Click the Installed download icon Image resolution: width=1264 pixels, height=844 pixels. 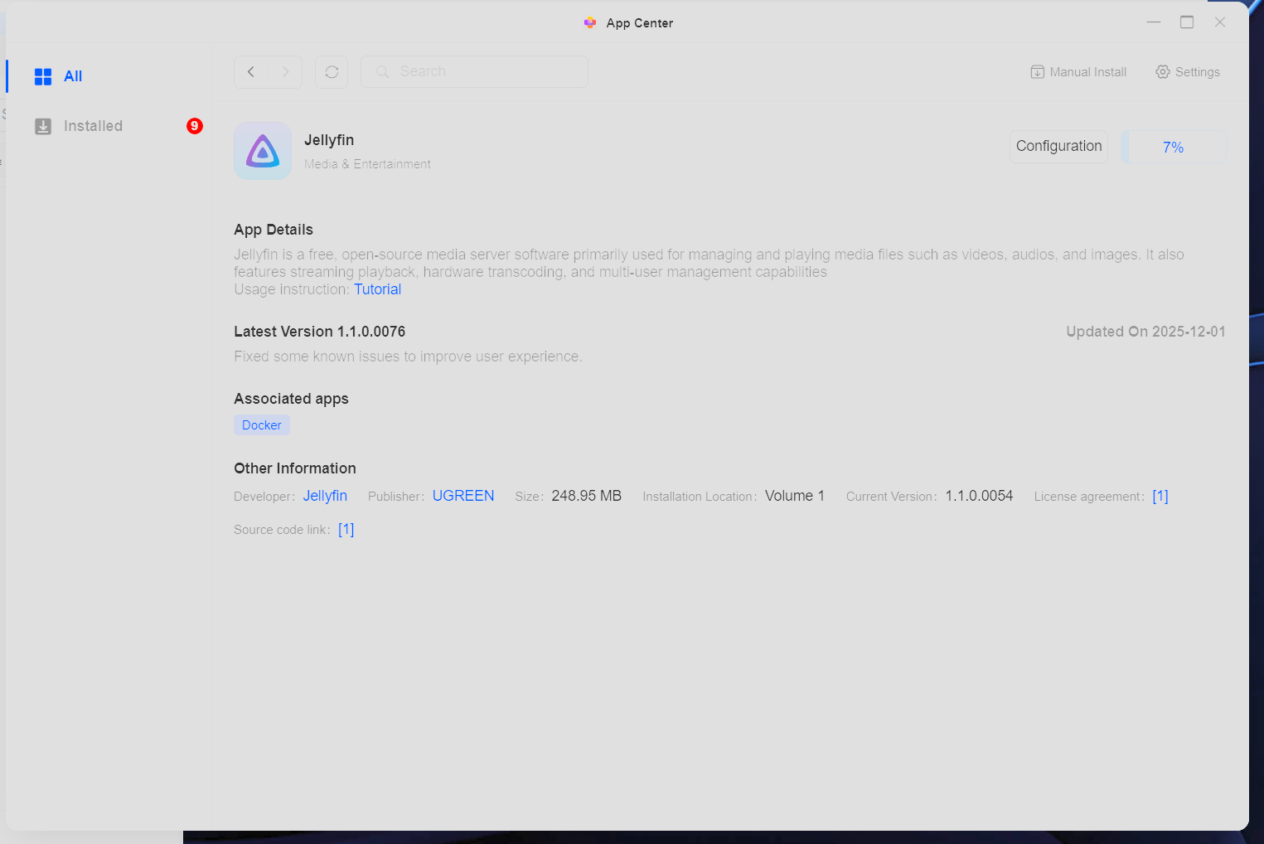pyautogui.click(x=43, y=126)
